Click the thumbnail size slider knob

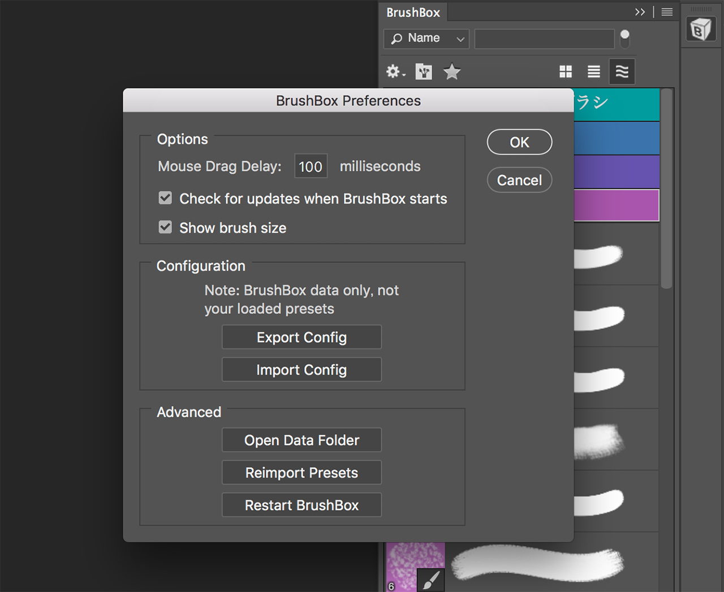[x=624, y=35]
